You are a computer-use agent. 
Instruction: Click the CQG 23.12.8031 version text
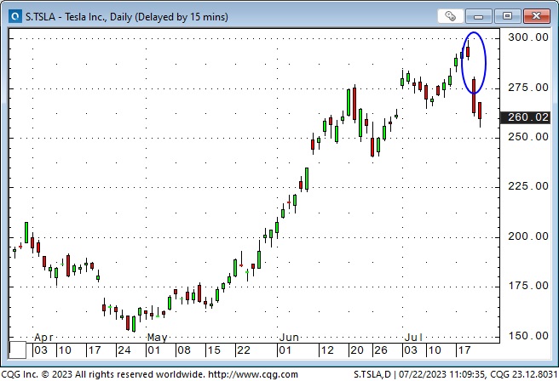pyautogui.click(x=524, y=374)
